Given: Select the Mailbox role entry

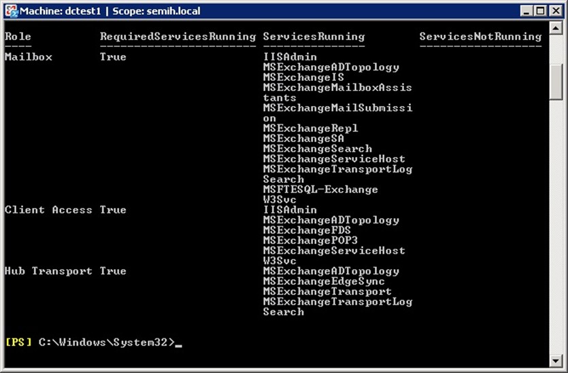Looking at the screenshot, I should pyautogui.click(x=29, y=57).
